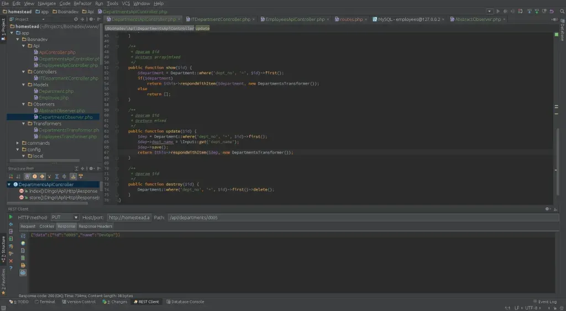Click the VCS revert arrow icon
The image size is (566, 311).
pos(552,12)
